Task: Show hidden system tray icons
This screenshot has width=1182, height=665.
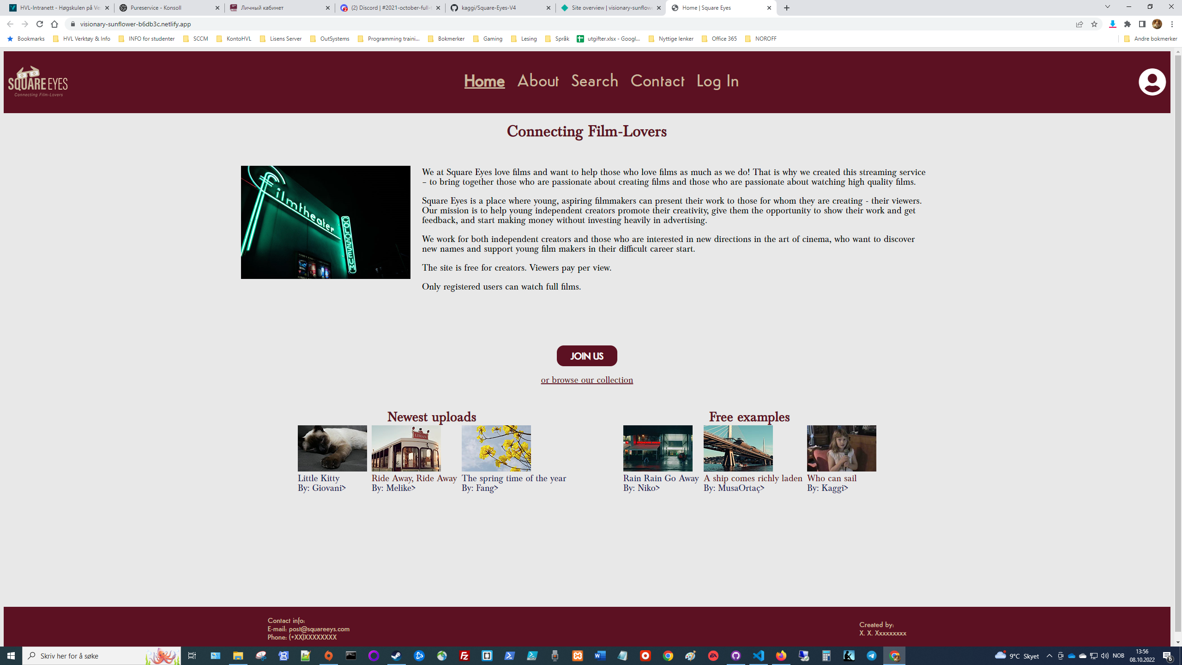Action: coord(1049,656)
